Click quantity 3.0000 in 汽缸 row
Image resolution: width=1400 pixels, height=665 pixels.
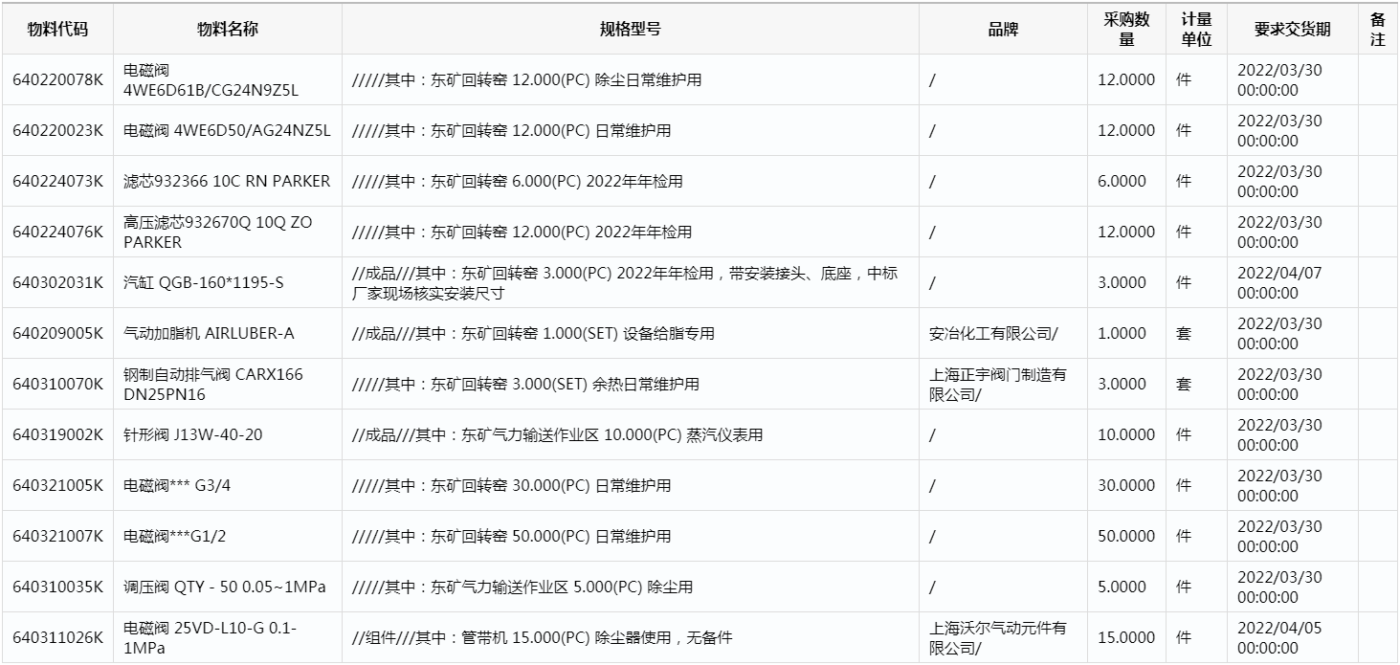tap(1122, 283)
